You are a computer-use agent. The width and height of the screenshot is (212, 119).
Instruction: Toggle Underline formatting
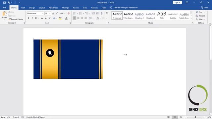point(36,18)
